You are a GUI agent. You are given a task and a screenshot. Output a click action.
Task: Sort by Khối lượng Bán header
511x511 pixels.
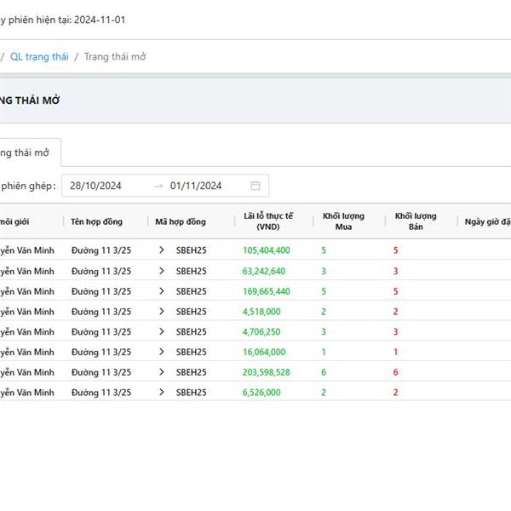(416, 221)
